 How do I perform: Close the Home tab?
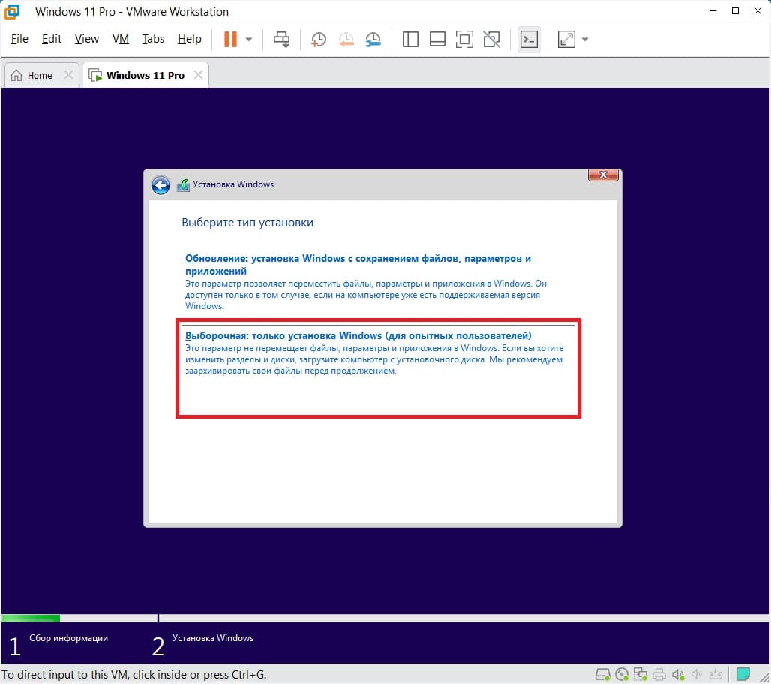69,75
